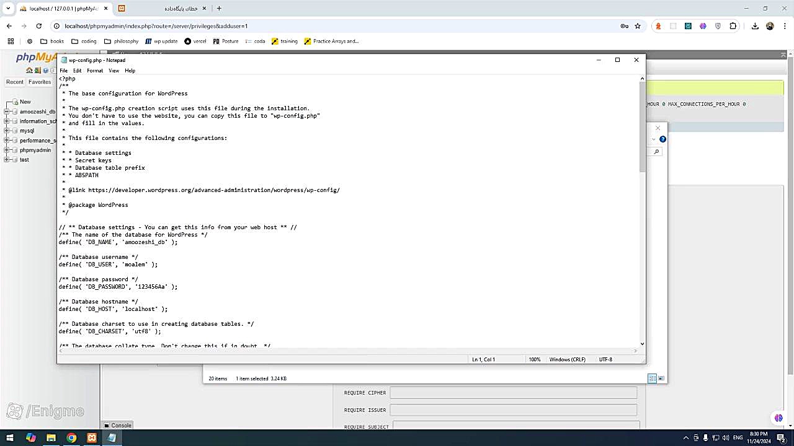The image size is (794, 446).
Task: Open the Edit menu in Notepad
Action: click(77, 71)
